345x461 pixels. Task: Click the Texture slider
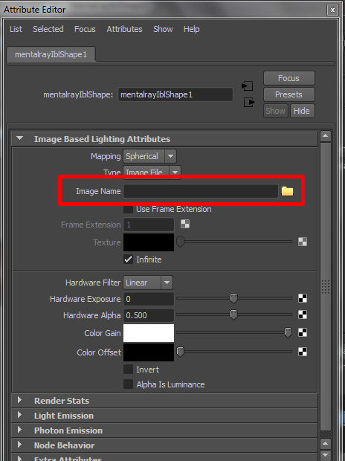click(233, 242)
